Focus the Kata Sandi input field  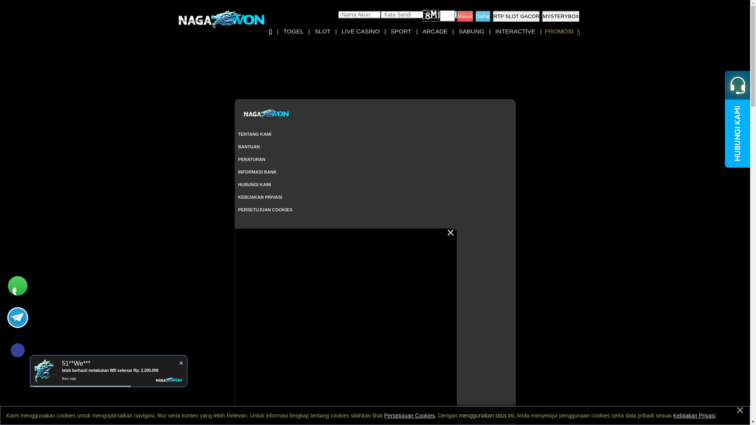(402, 15)
